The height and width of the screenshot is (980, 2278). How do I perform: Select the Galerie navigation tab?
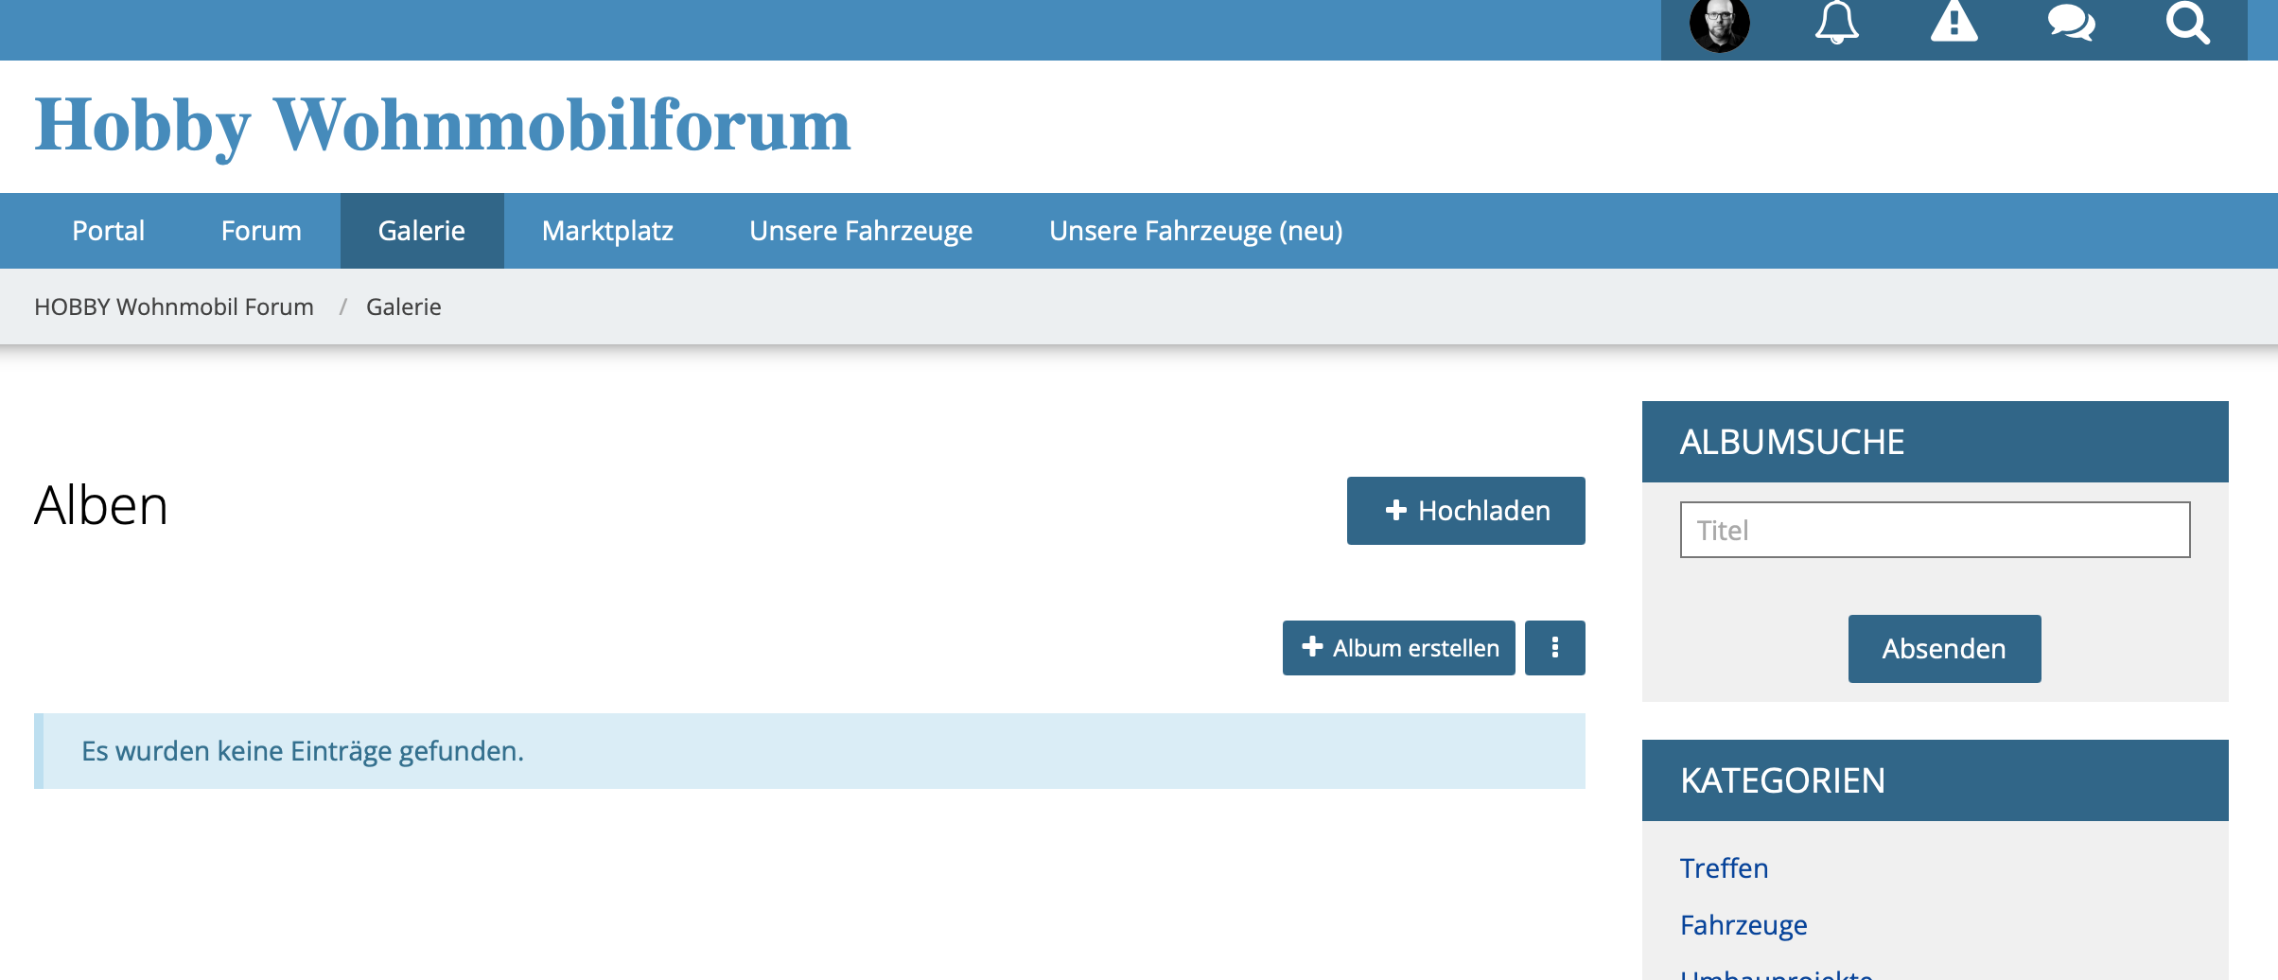422,231
